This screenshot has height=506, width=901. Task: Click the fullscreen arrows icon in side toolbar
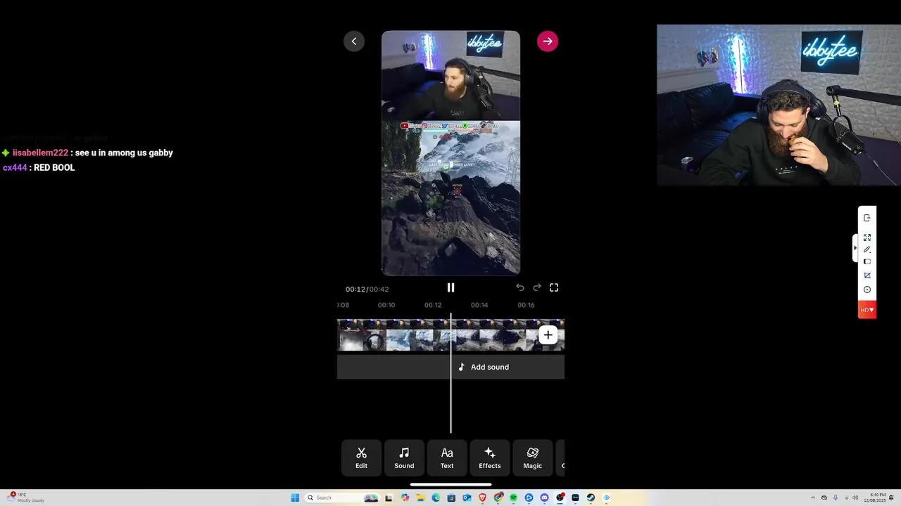pos(867,238)
